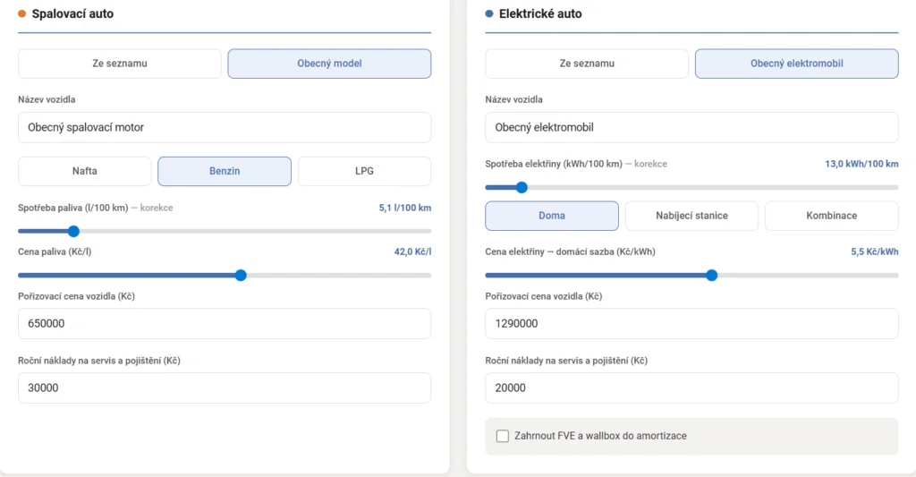Choose 'Obecný elektromobil' option

[796, 64]
